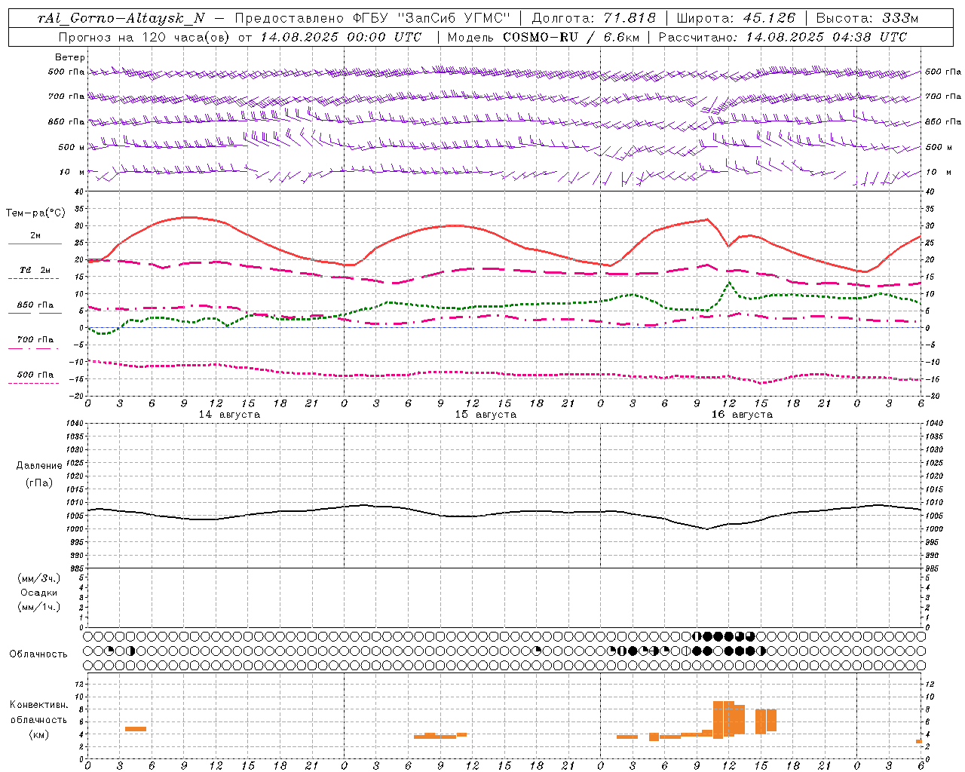
Task: Click the Давление pressure panel title
Action: [x=39, y=466]
